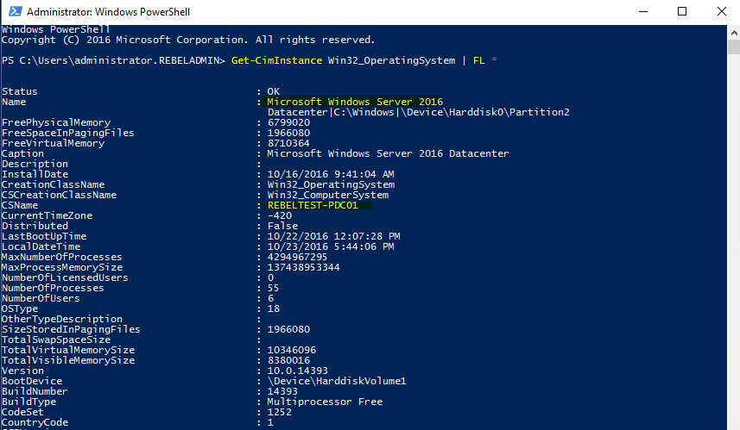Viewport: 740px width, 430px height.
Task: Click the Description property label
Action: (x=35, y=164)
